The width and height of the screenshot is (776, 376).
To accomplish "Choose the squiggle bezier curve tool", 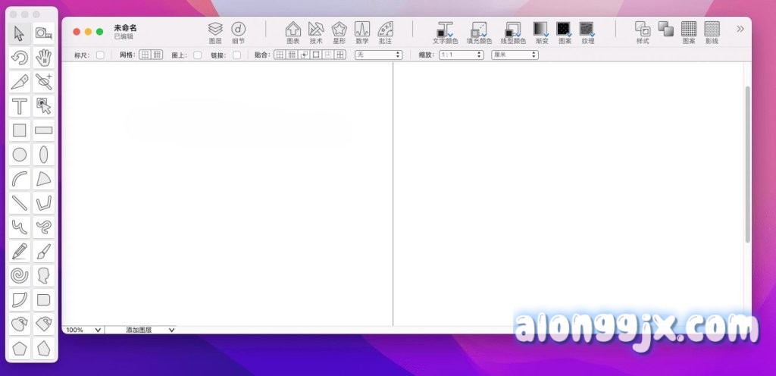I will pyautogui.click(x=43, y=227).
